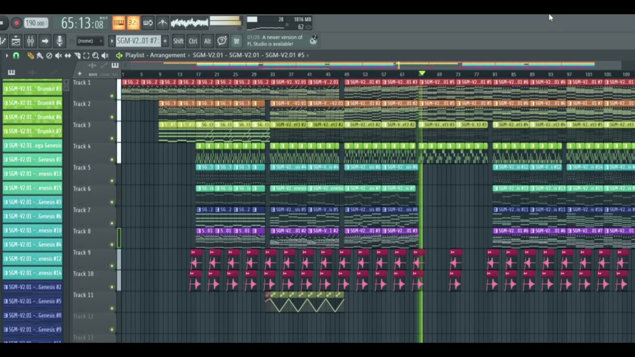Click the Track 11 automation clip
635x357 pixels.
pyautogui.click(x=305, y=302)
